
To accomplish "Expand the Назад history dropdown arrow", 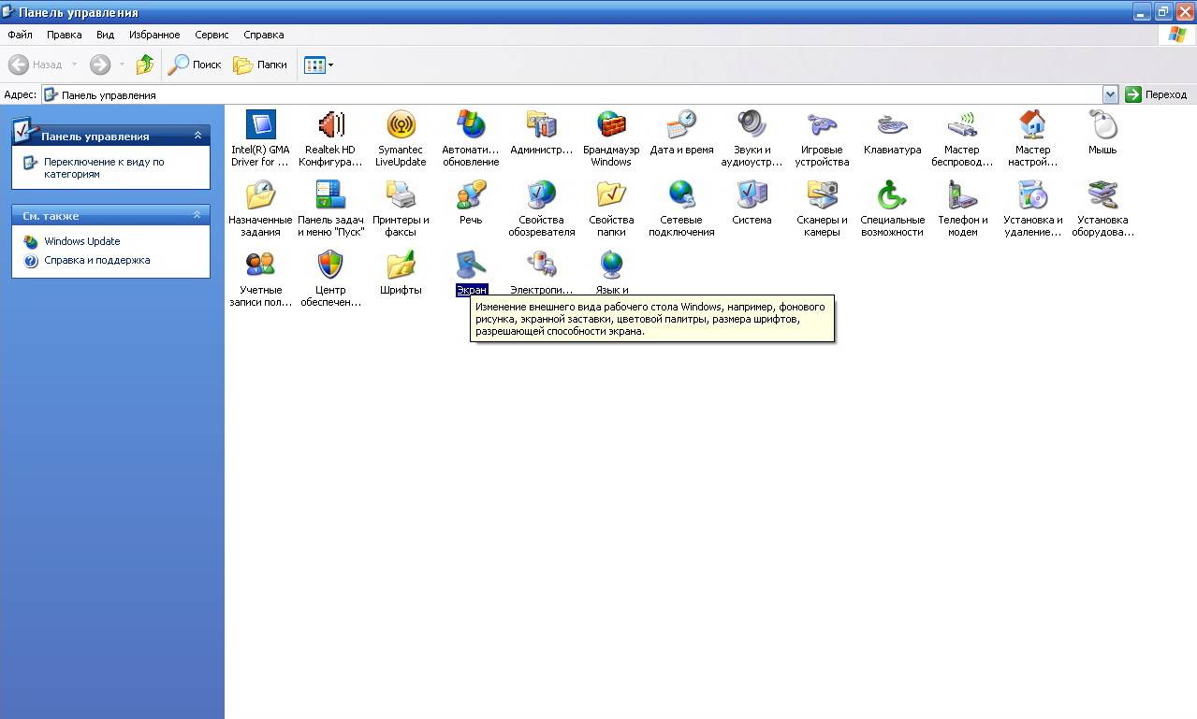I will click(75, 65).
